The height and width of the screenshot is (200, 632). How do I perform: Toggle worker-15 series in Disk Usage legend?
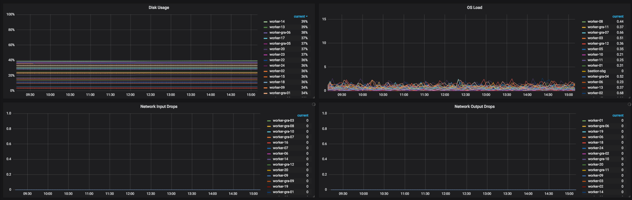tap(277, 77)
